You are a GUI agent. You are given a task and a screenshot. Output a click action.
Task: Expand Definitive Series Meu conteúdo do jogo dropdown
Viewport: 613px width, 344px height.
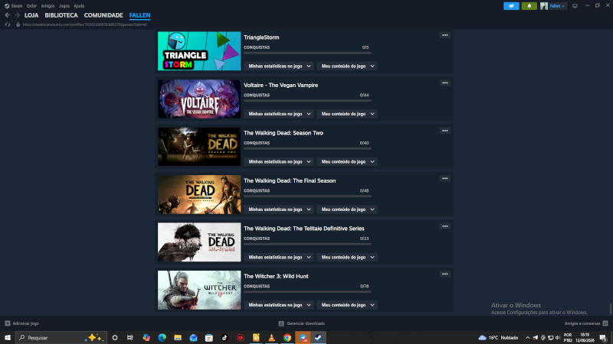pos(347,257)
